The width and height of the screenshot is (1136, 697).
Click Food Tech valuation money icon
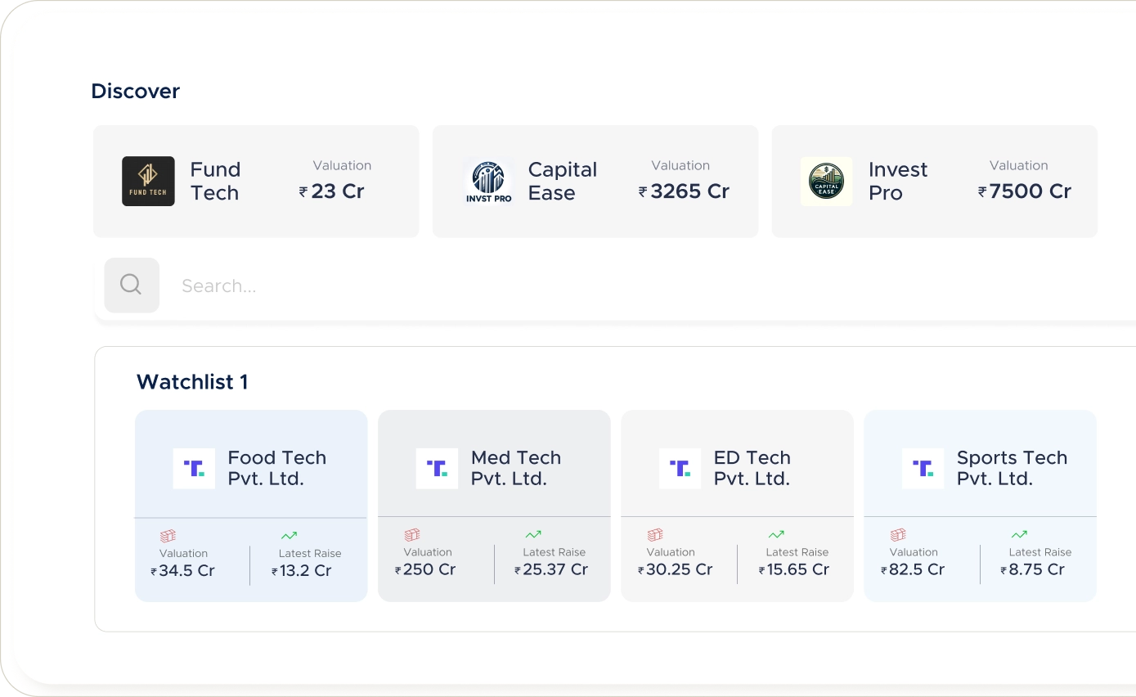tap(168, 536)
